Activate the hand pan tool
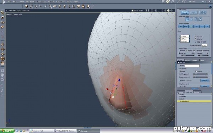 [2, 75]
